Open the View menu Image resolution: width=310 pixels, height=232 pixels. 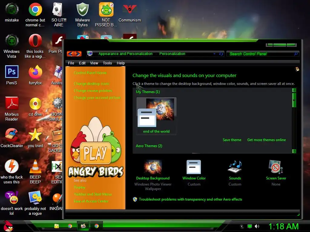pos(94,63)
